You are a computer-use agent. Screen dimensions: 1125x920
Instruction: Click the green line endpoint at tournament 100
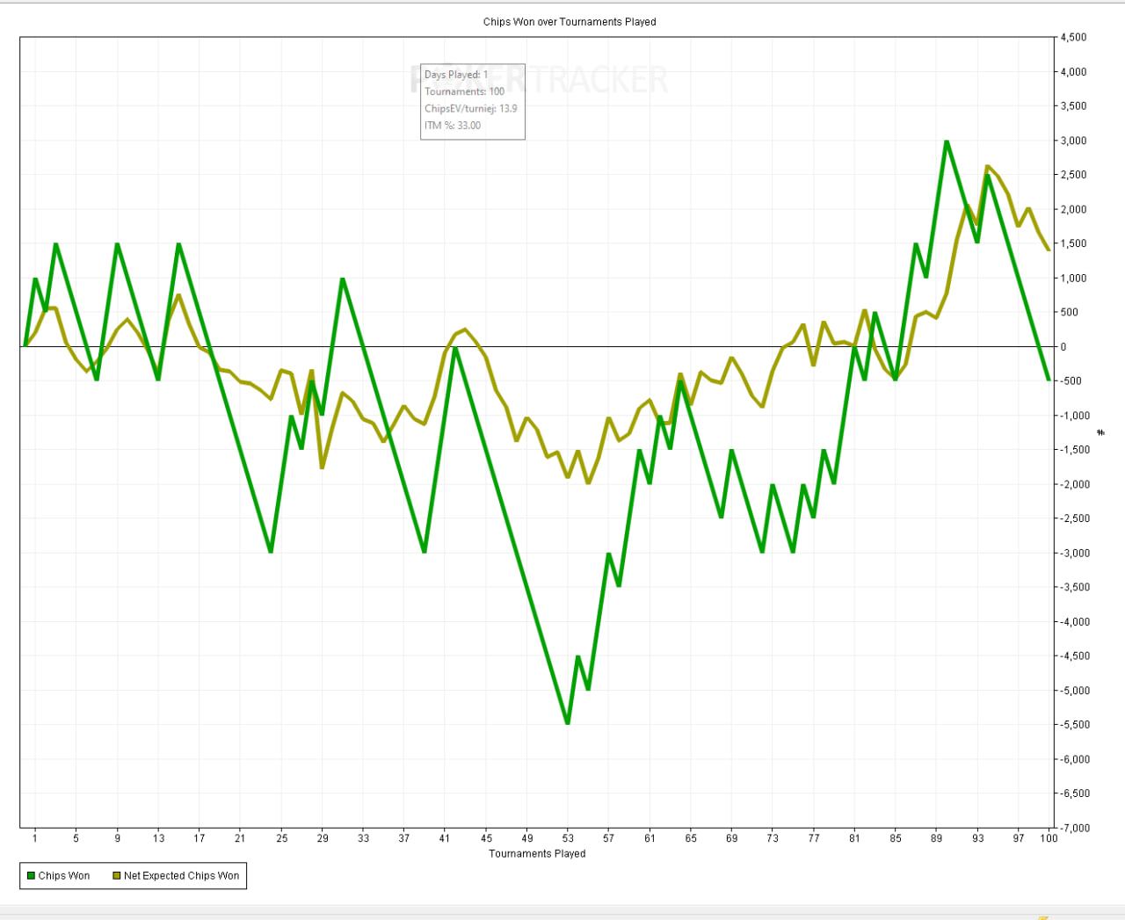point(1049,380)
